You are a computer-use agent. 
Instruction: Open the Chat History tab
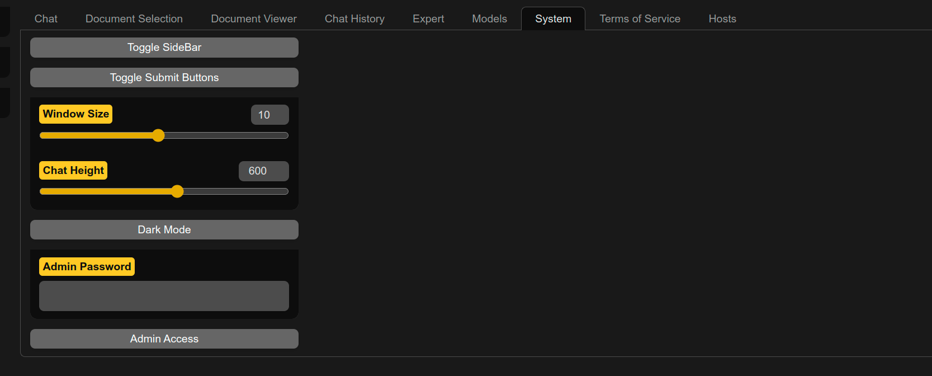tap(354, 19)
